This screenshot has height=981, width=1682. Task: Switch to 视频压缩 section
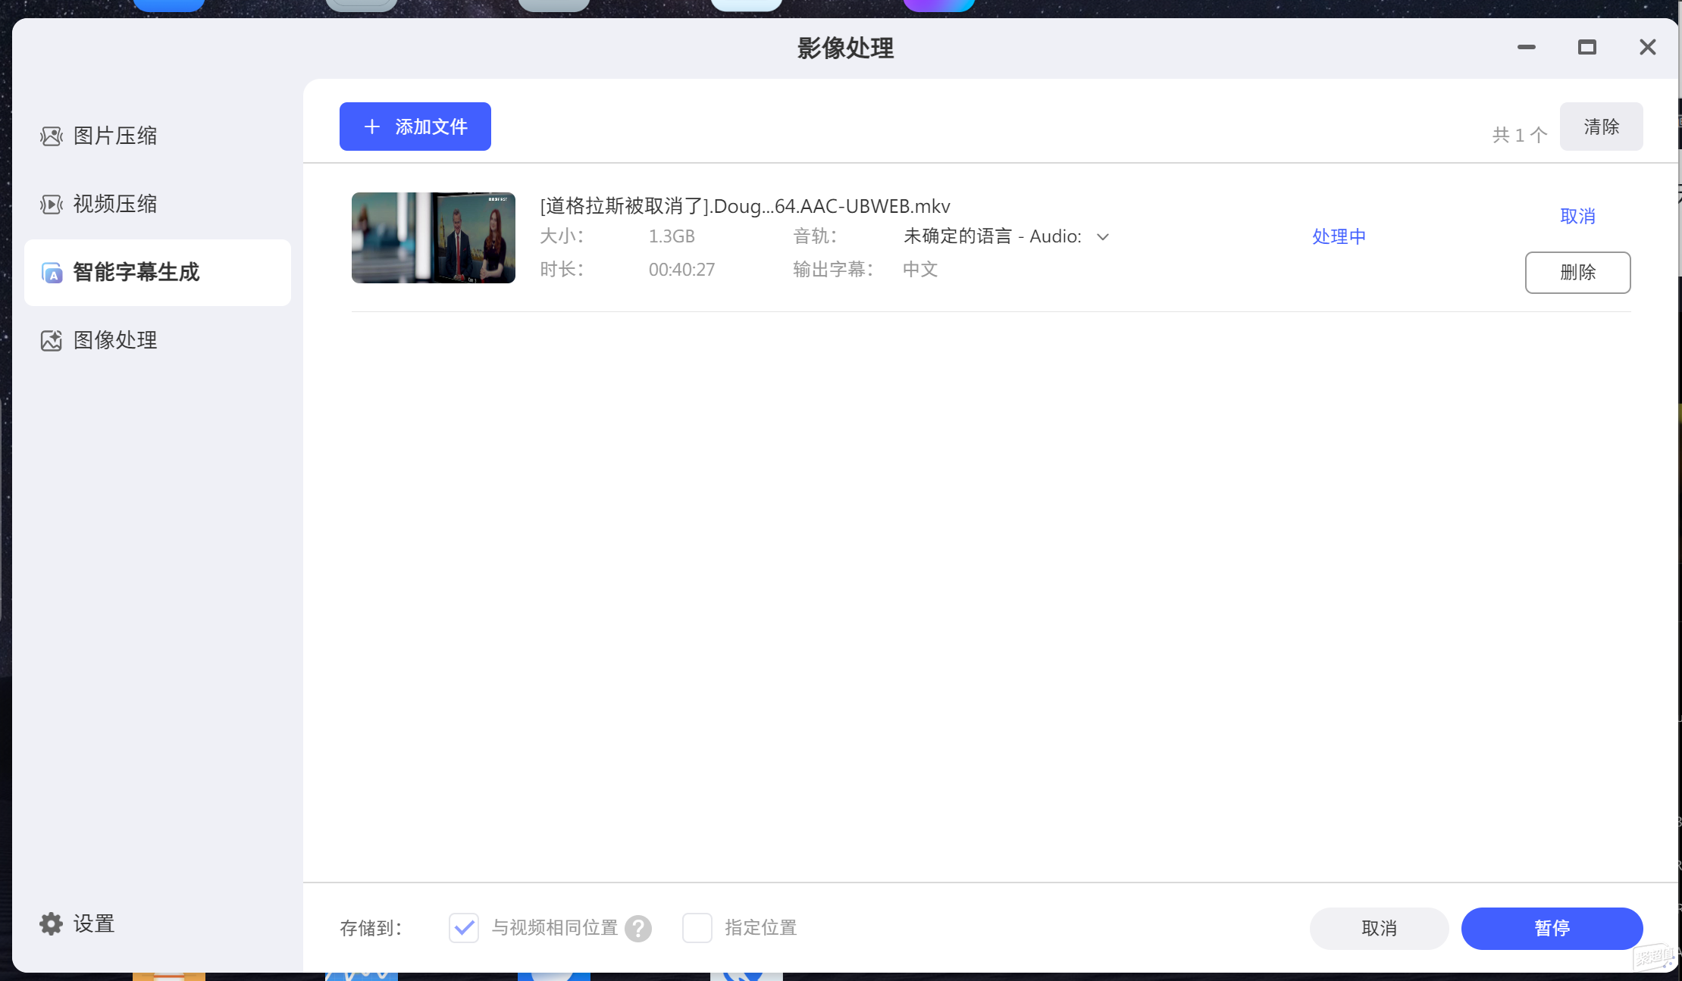(158, 205)
